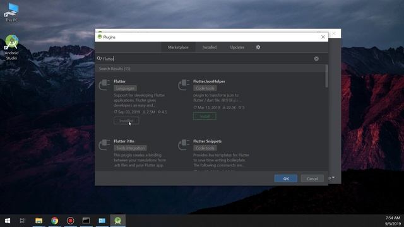Clear the plugin search text

316,59
